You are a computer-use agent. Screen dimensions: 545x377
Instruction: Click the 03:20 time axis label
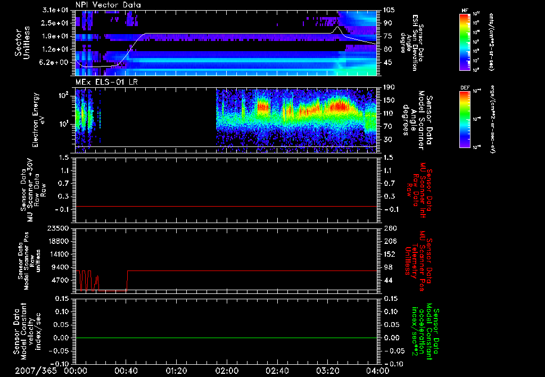pos(327,371)
